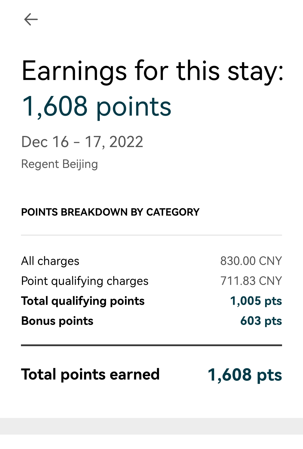Screen dimensions: 303x449
Task: Open the Regent Beijing hotel name
Action: point(60,164)
